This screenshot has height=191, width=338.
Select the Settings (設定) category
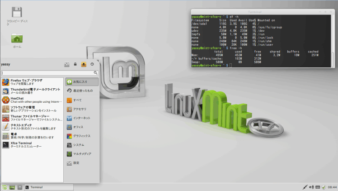(82, 163)
